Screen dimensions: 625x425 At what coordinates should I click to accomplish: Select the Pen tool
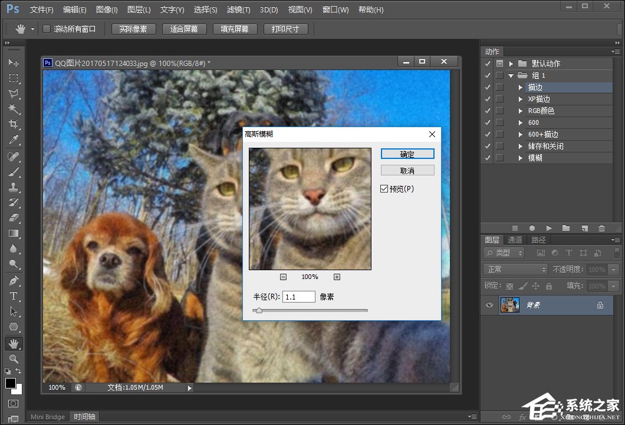tap(13, 280)
